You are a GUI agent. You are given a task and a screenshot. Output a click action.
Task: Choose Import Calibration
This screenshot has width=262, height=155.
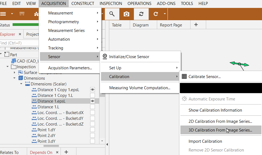(x=205, y=141)
